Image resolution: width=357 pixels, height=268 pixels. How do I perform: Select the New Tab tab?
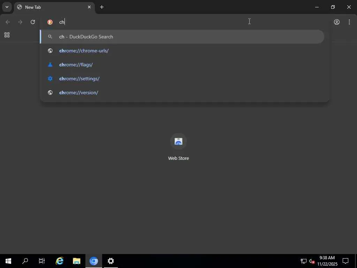coord(54,7)
